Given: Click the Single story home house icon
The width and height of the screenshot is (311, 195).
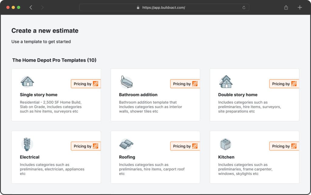Looking at the screenshot, I should [27, 81].
